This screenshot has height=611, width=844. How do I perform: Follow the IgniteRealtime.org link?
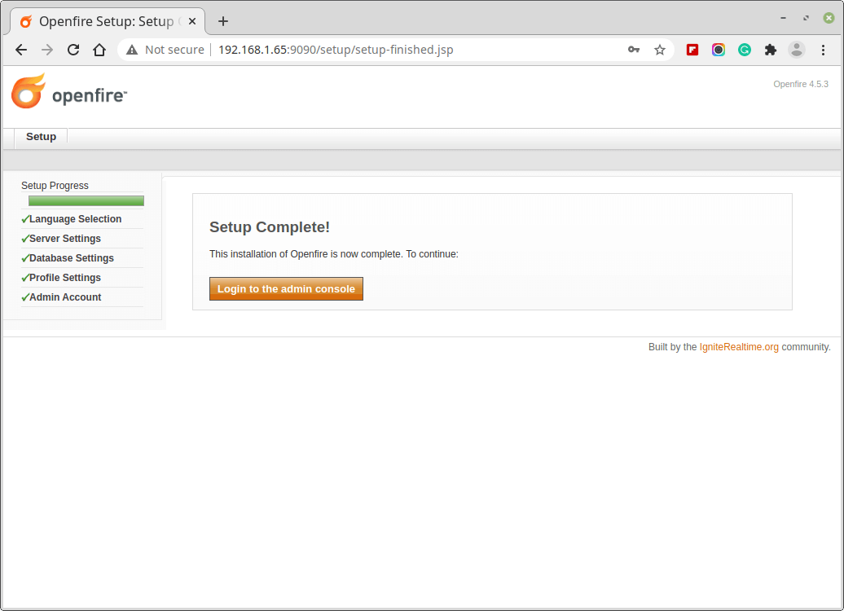pyautogui.click(x=738, y=347)
